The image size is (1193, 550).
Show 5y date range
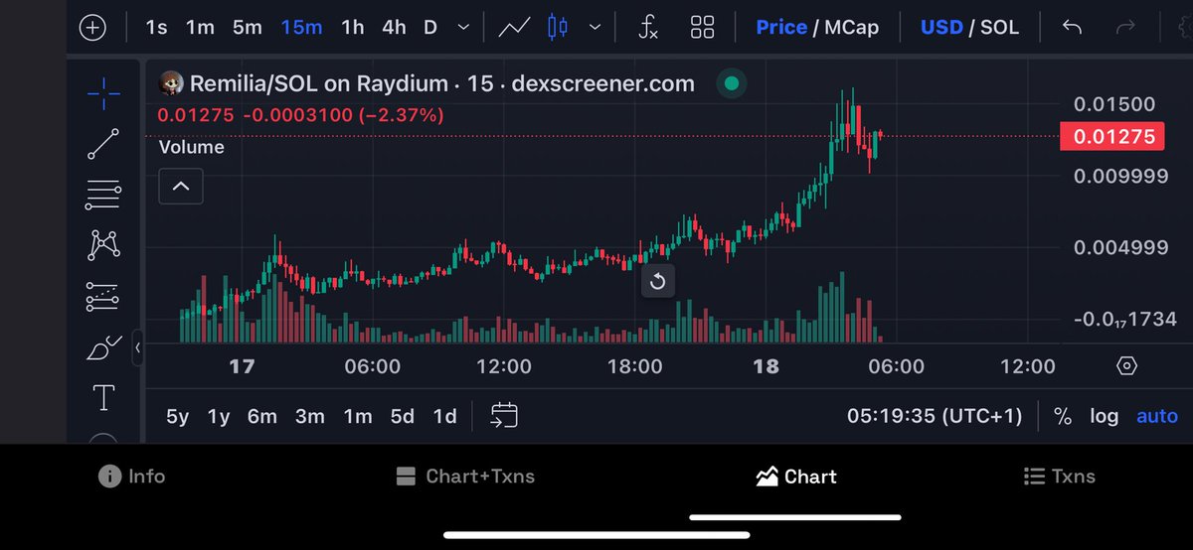[x=177, y=416]
